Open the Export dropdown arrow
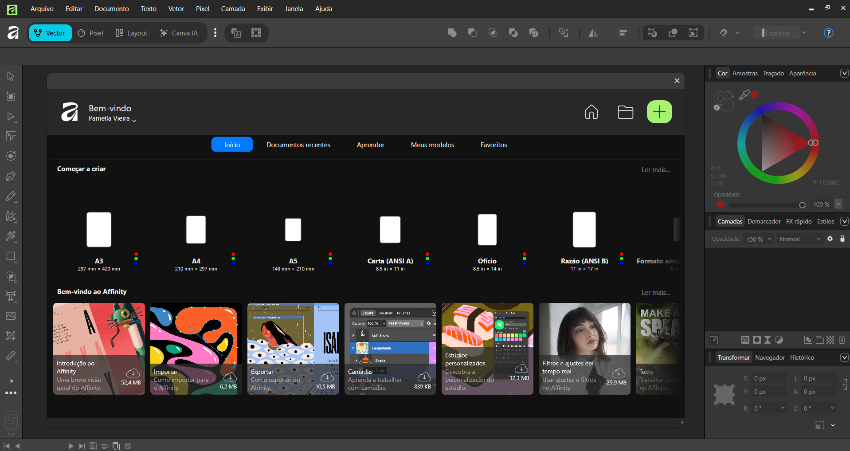This screenshot has width=850, height=451. click(804, 33)
